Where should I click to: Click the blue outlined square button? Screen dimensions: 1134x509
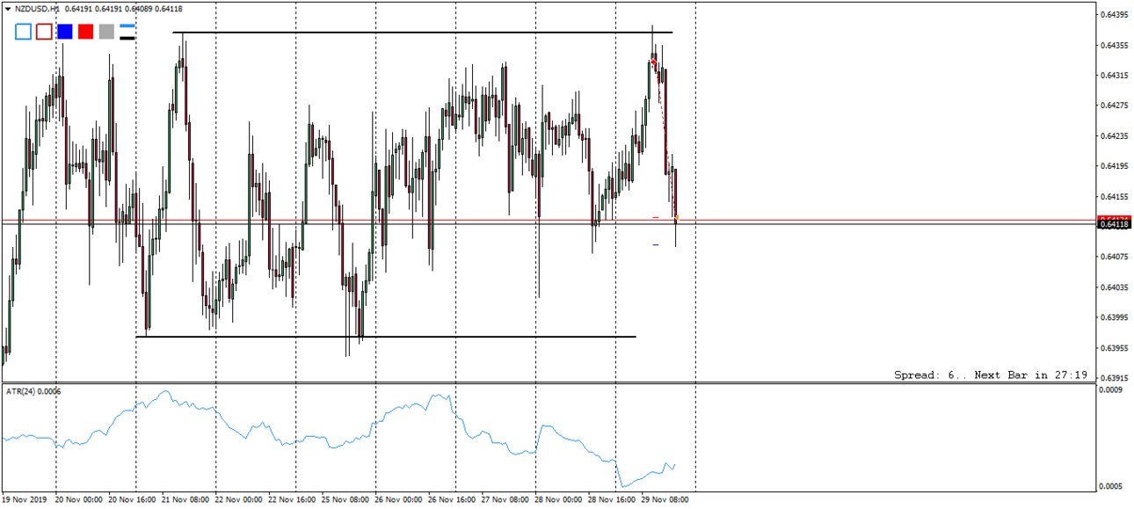tap(23, 32)
